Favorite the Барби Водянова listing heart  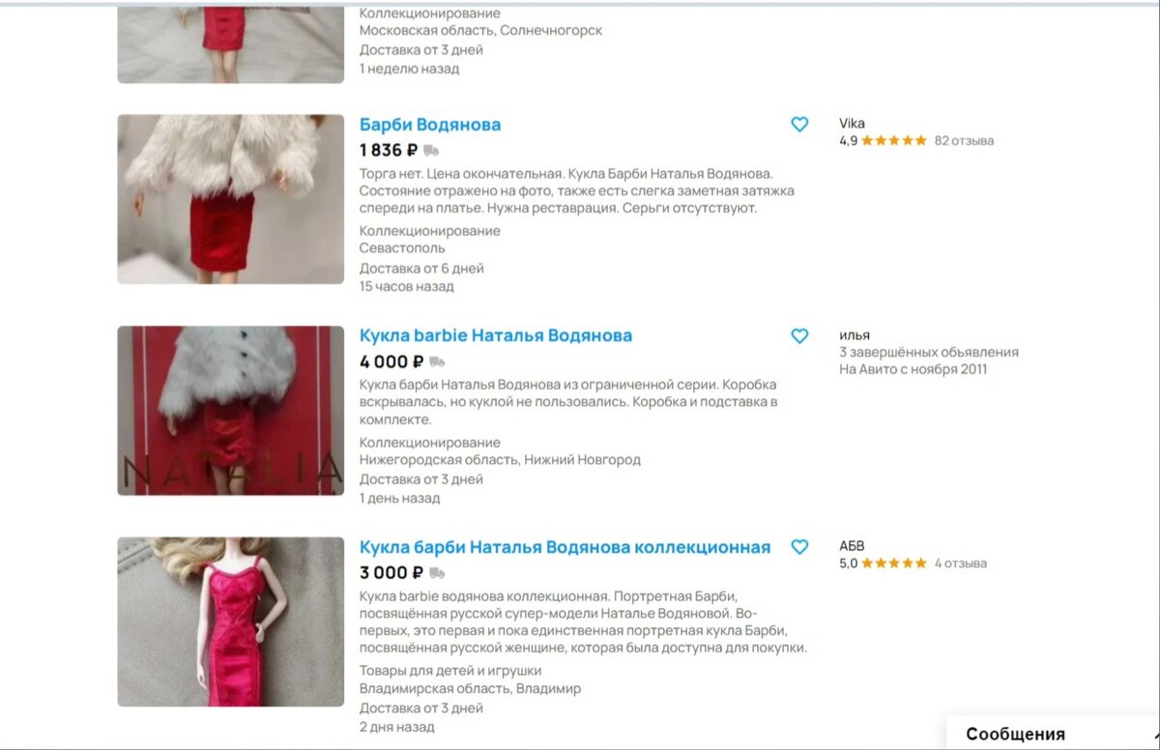pyautogui.click(x=799, y=125)
